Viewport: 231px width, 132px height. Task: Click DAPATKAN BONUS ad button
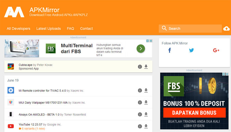[194, 113]
